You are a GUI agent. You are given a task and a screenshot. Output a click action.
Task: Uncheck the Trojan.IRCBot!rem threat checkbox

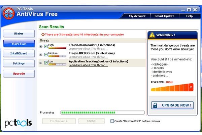(46, 54)
